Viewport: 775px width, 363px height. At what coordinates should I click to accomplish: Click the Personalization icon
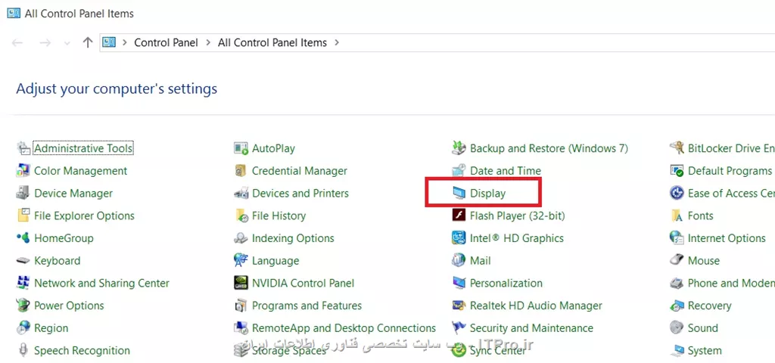pos(459,283)
